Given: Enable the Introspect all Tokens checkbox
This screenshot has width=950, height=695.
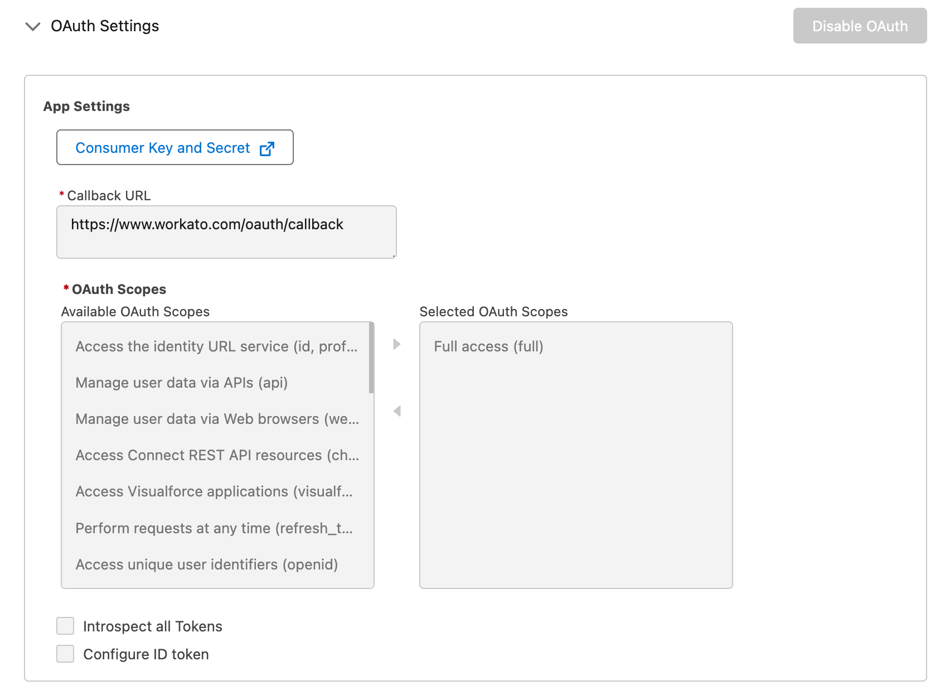Looking at the screenshot, I should click(x=65, y=626).
